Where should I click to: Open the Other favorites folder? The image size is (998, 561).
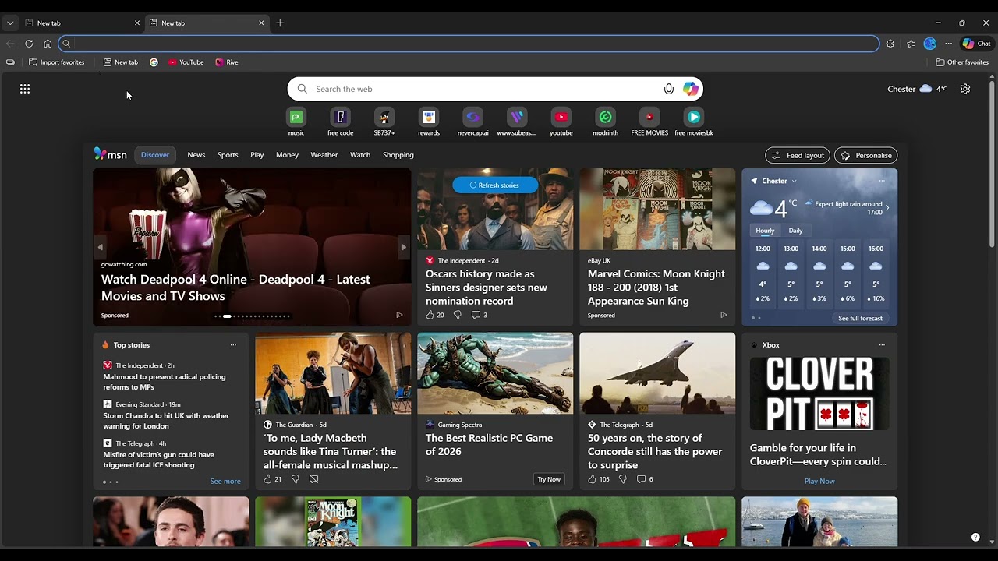[962, 62]
